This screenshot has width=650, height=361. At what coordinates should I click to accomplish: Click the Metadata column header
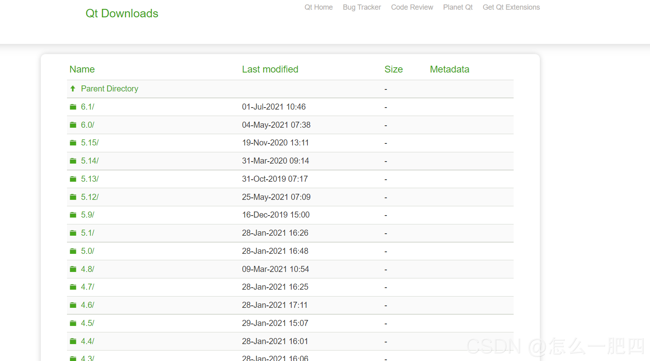point(449,69)
